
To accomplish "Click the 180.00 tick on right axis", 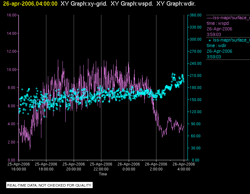I will click(x=196, y=87).
